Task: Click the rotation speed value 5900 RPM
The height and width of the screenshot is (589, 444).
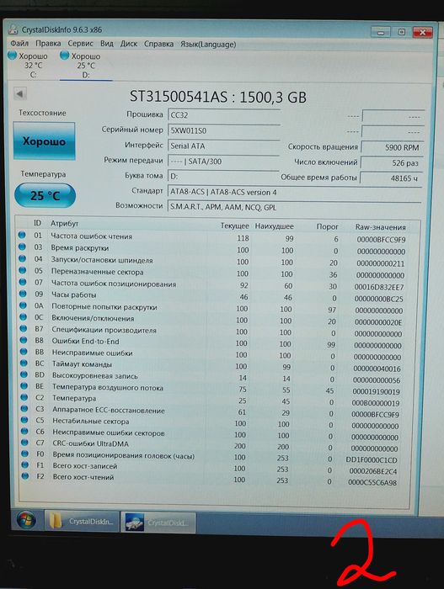Action: click(x=392, y=147)
